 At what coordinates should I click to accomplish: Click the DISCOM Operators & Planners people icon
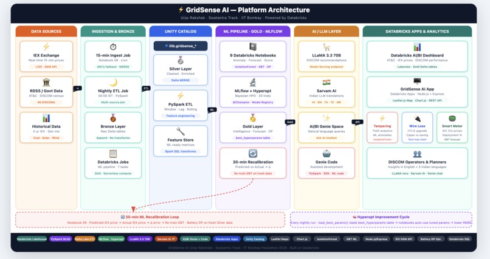pos(417,154)
